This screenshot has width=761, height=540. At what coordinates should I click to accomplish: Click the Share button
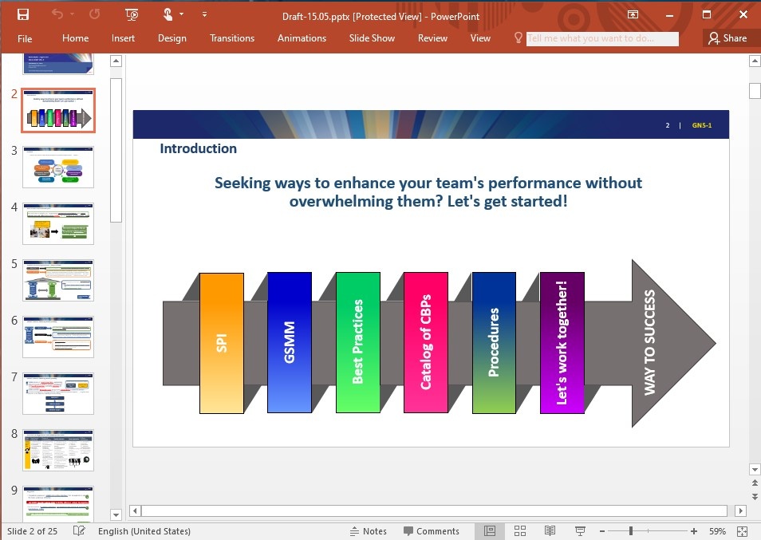727,38
